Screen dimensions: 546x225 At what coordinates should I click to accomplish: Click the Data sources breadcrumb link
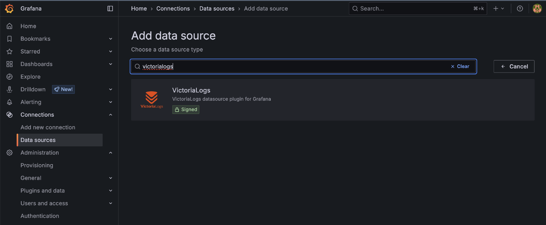click(217, 9)
